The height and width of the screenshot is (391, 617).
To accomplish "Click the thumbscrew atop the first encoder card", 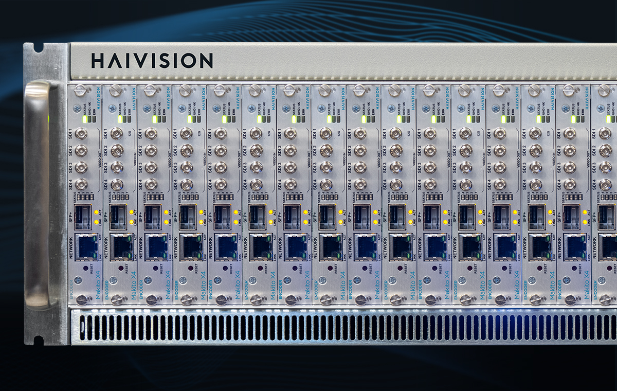I will 79,91.
